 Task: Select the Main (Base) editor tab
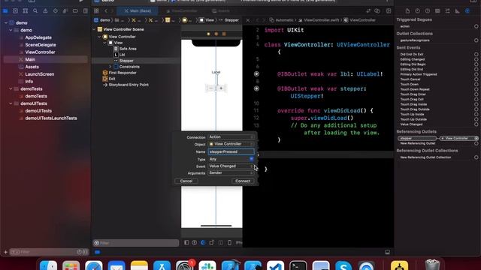(138, 11)
